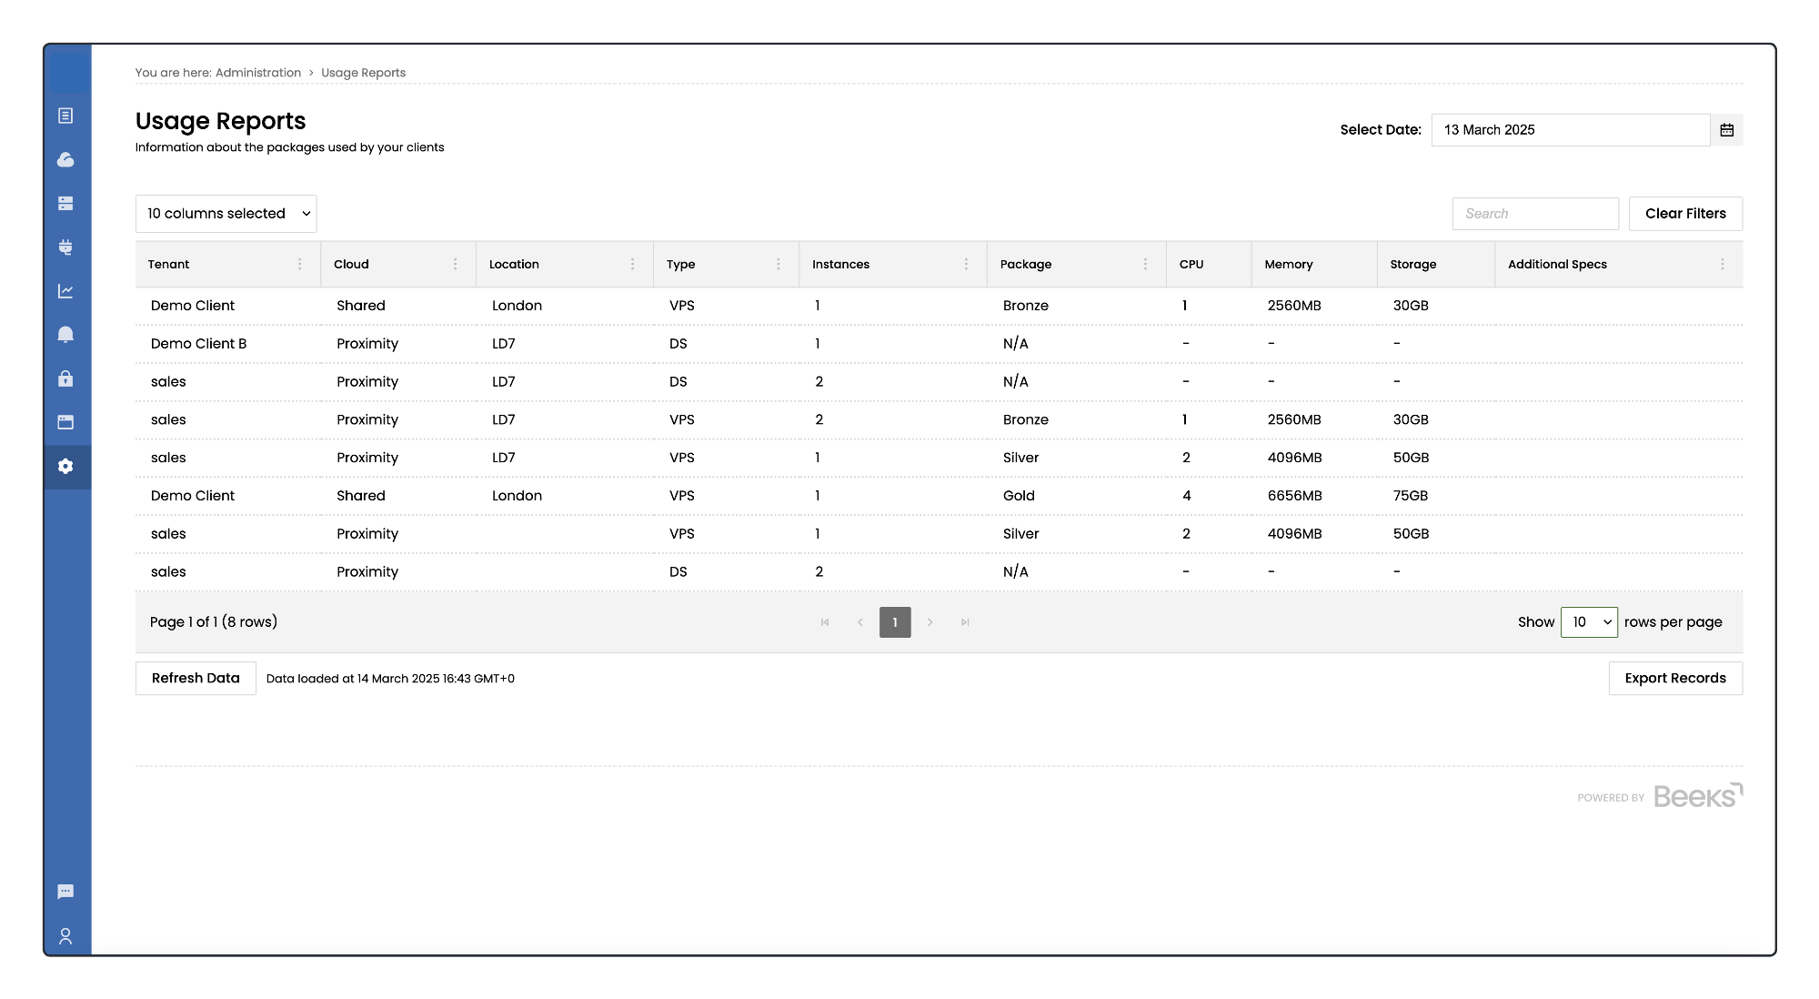Open the rows per page dropdown
This screenshot has width=1819, height=999.
pyautogui.click(x=1588, y=622)
